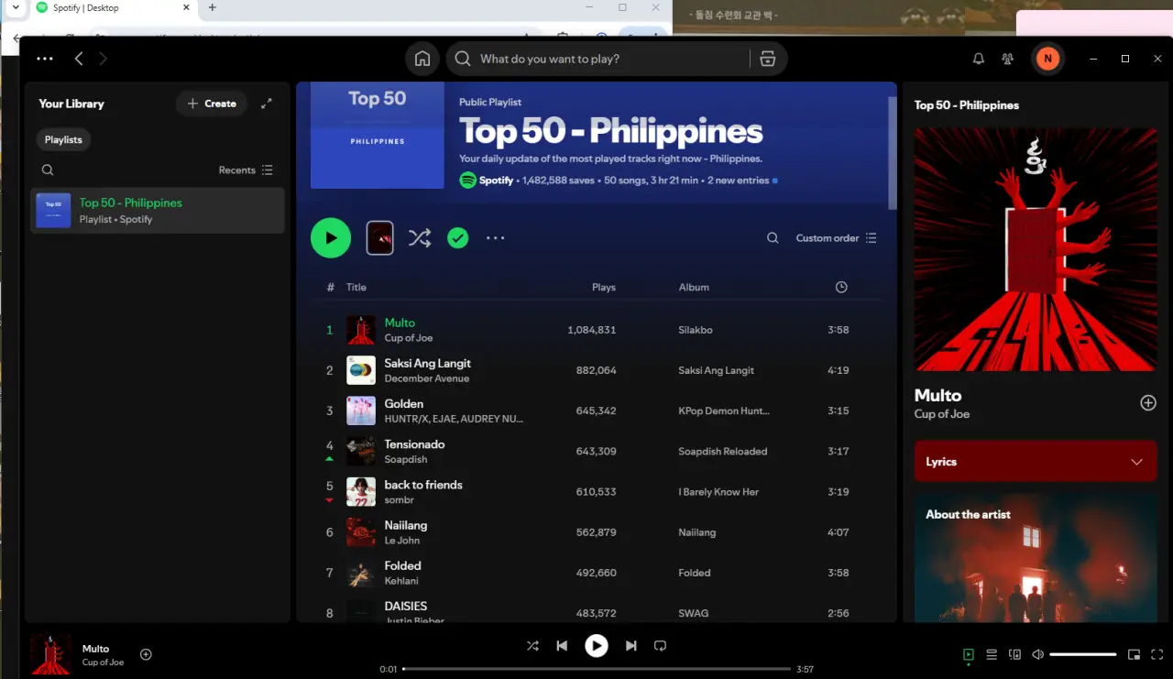1173x679 pixels.
Task: Open the Spotify home page
Action: [422, 59]
